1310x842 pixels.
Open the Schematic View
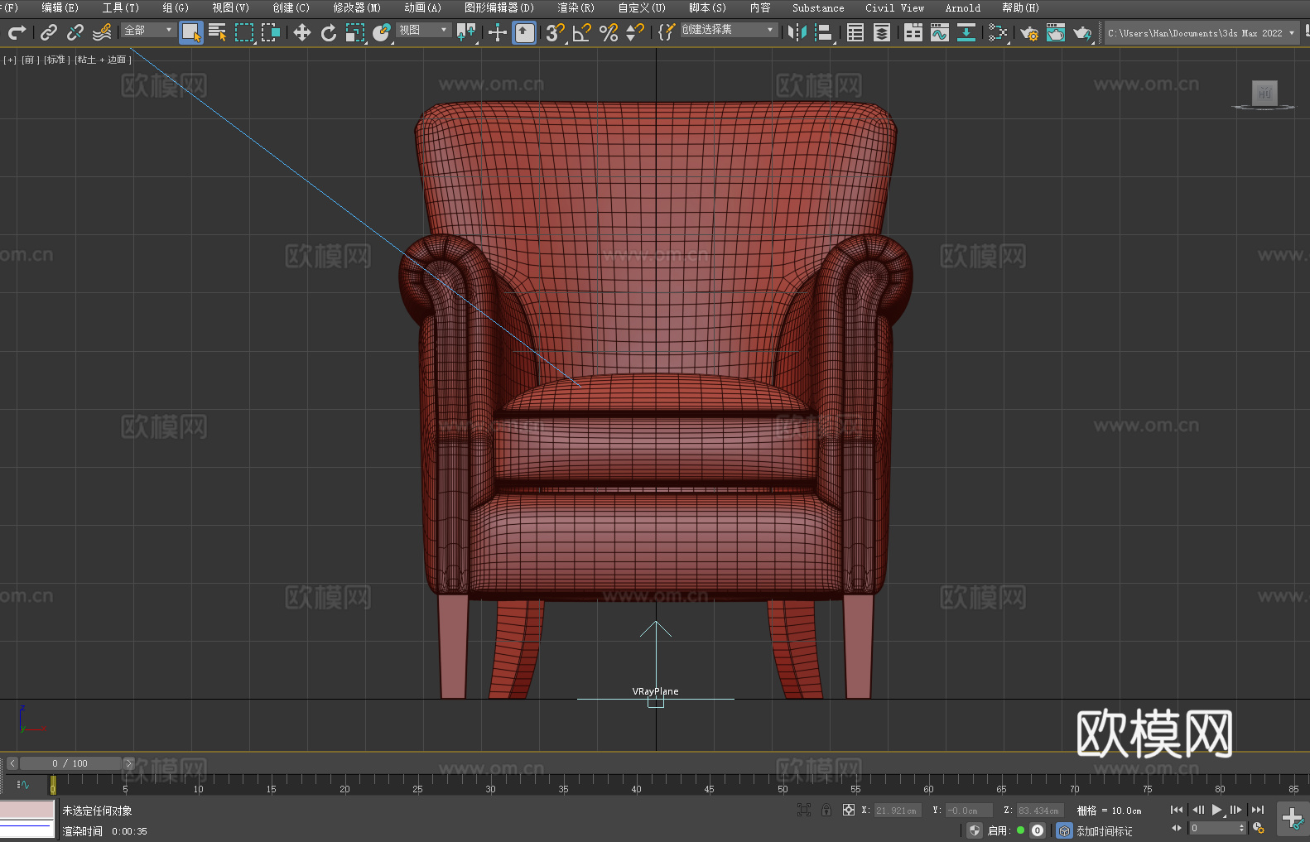pos(966,32)
